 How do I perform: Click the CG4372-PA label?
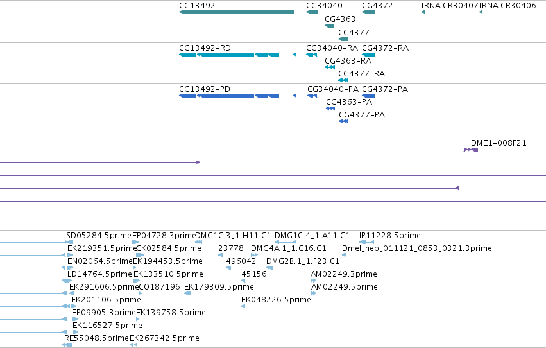(x=385, y=89)
